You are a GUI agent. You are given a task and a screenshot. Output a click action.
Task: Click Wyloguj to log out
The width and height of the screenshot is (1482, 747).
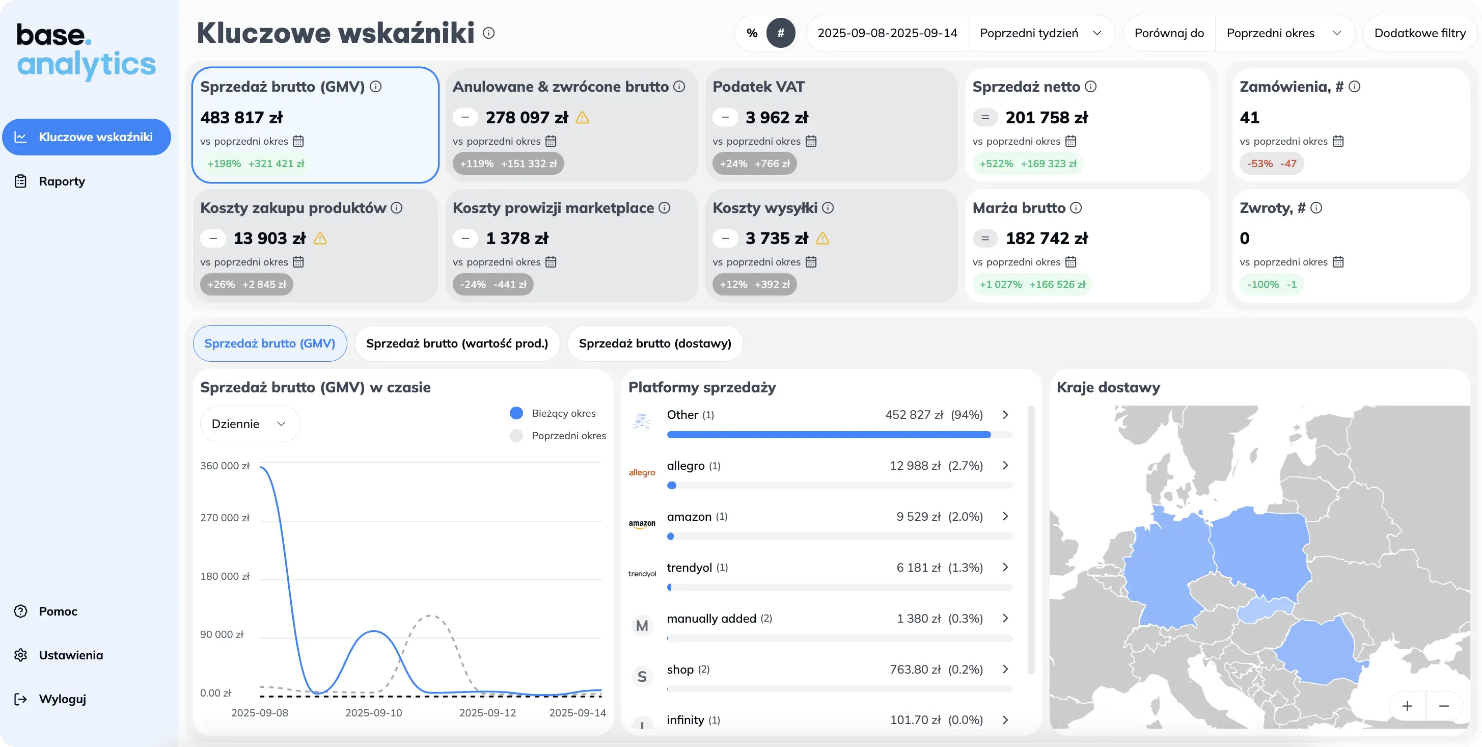tap(62, 699)
